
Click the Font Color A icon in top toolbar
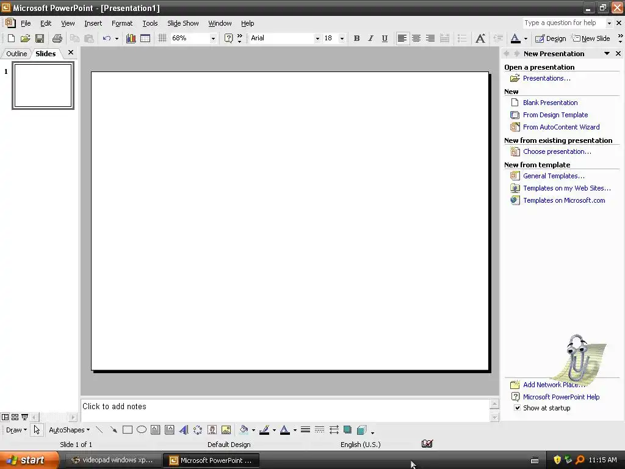(515, 38)
